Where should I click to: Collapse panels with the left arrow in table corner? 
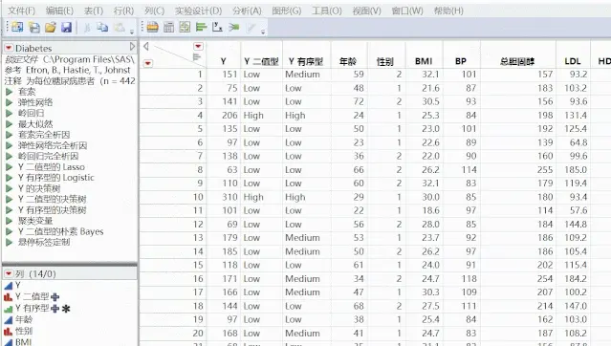click(145, 47)
